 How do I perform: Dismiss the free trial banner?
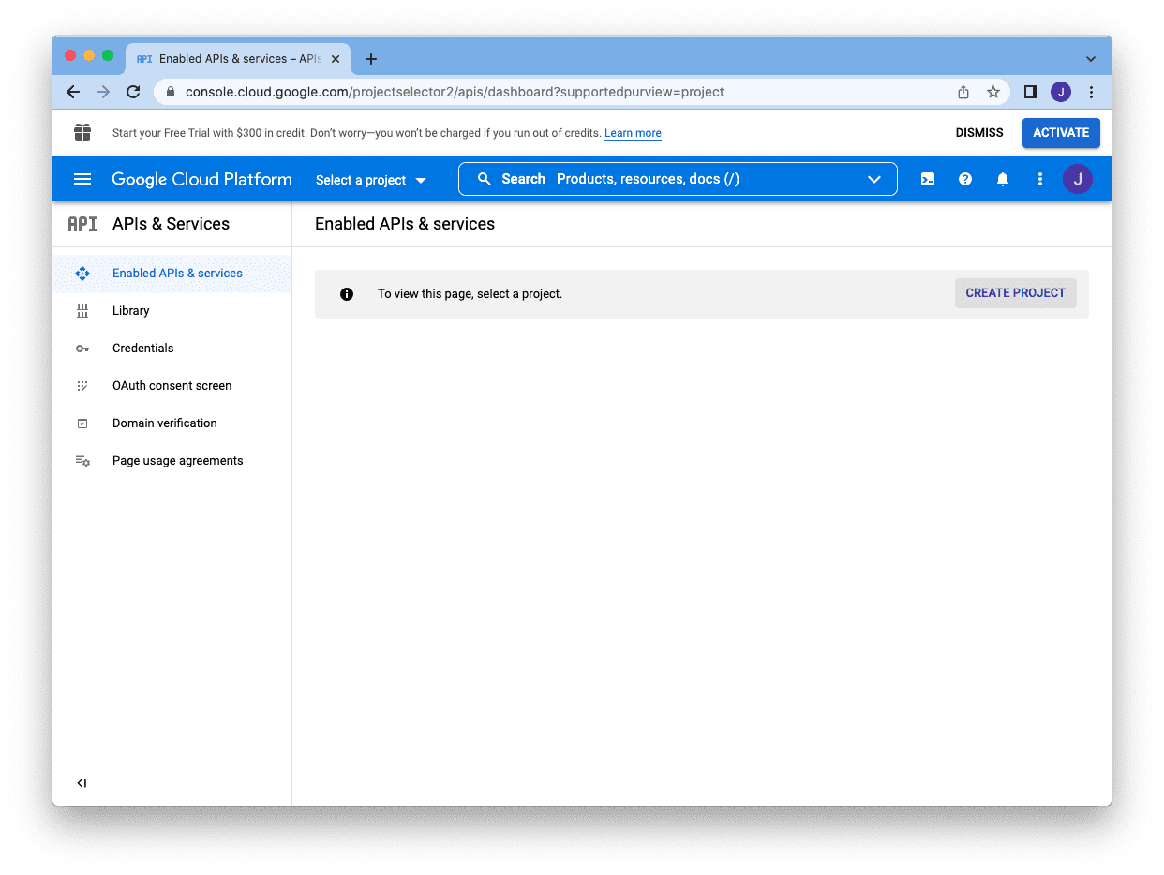(x=979, y=133)
